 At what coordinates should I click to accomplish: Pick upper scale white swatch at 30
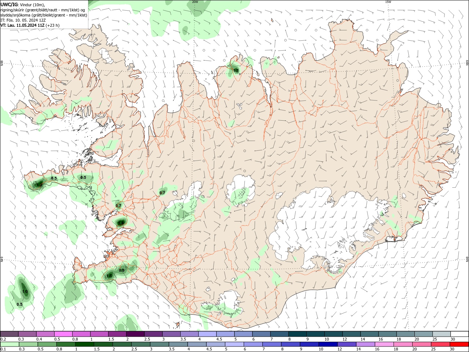(x=460, y=334)
